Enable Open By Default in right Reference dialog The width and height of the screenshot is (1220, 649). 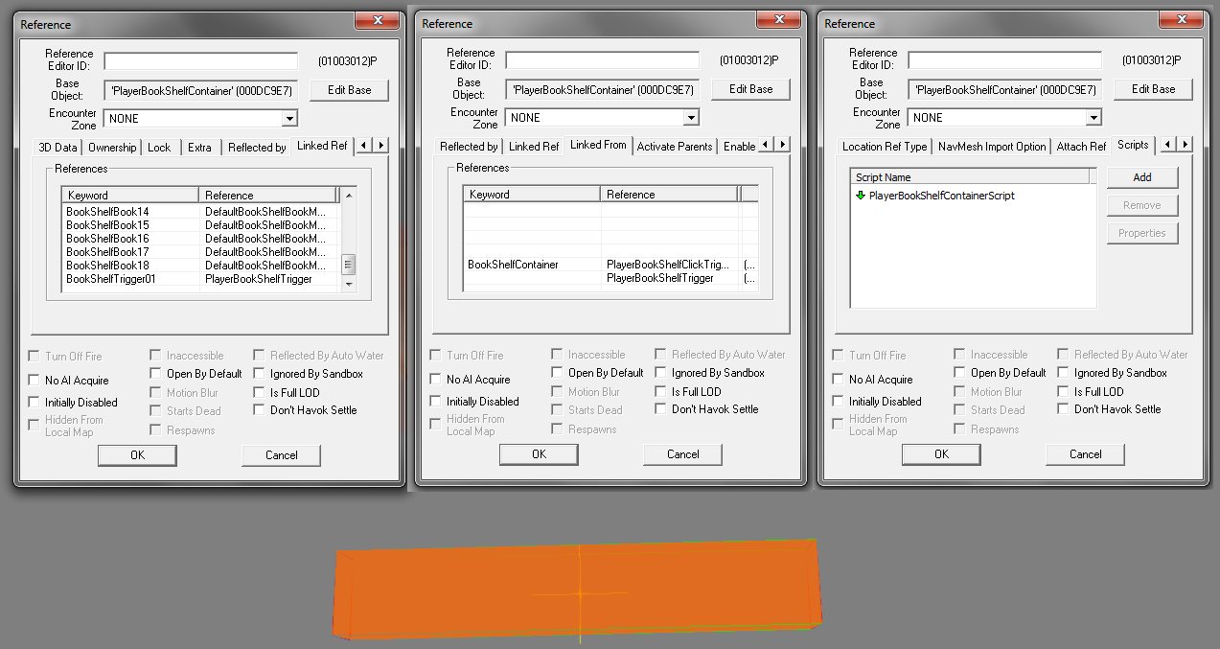coord(960,373)
